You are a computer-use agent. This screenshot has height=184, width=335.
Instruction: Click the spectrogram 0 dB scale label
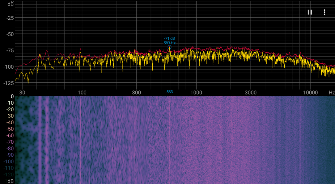pos(12,96)
